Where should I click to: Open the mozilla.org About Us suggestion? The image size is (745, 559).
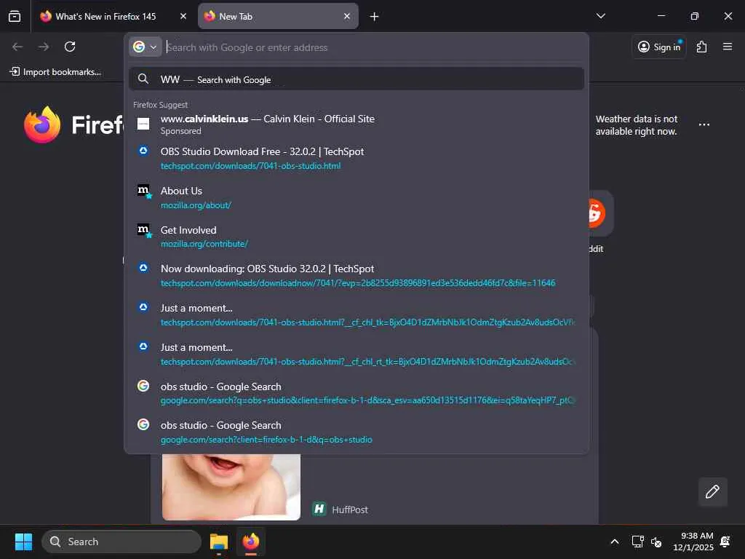(x=356, y=197)
